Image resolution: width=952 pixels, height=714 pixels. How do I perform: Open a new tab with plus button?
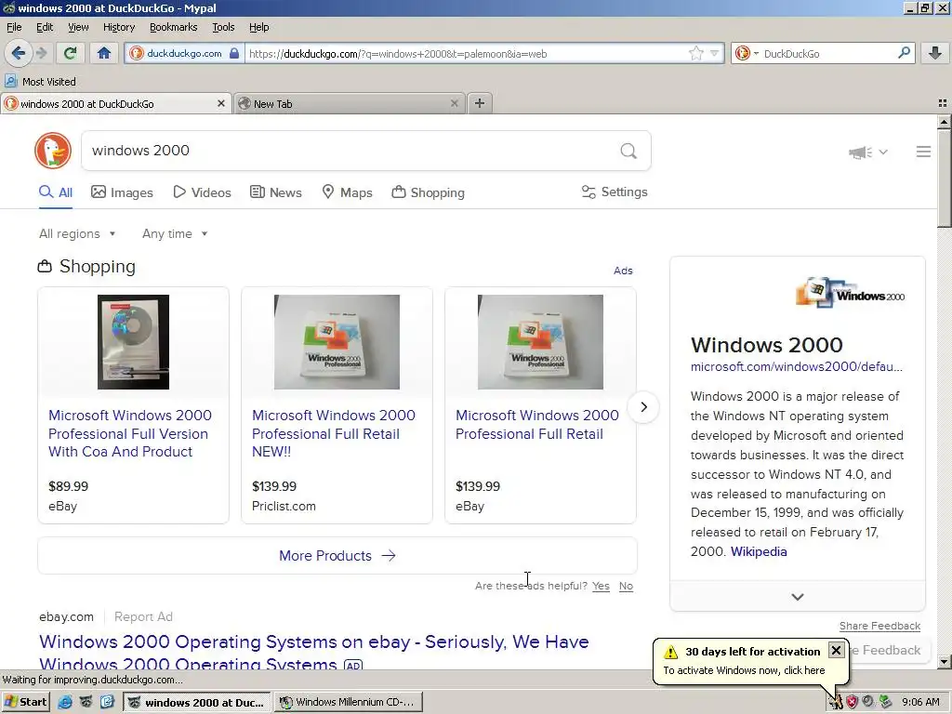pos(480,103)
